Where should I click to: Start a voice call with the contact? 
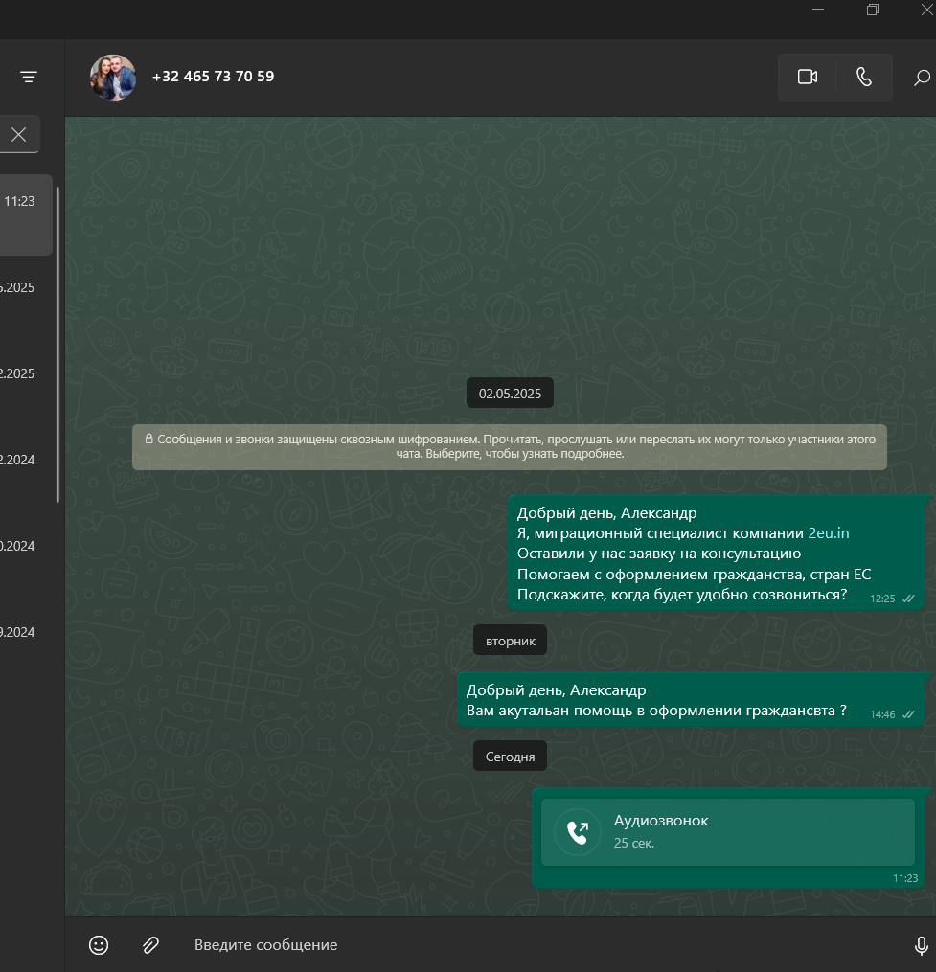pyautogui.click(x=864, y=77)
